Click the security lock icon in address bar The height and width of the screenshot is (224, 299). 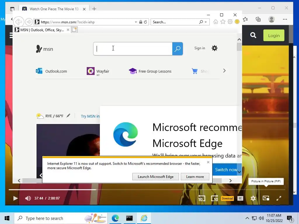point(140,22)
